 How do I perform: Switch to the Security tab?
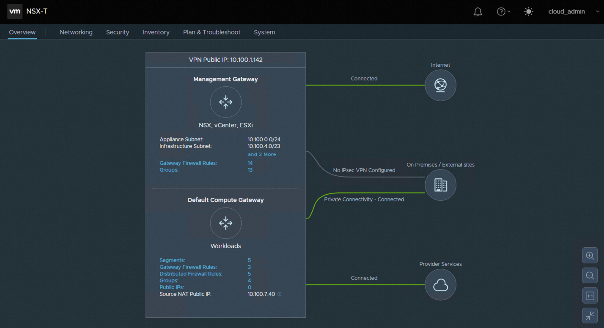(x=118, y=32)
